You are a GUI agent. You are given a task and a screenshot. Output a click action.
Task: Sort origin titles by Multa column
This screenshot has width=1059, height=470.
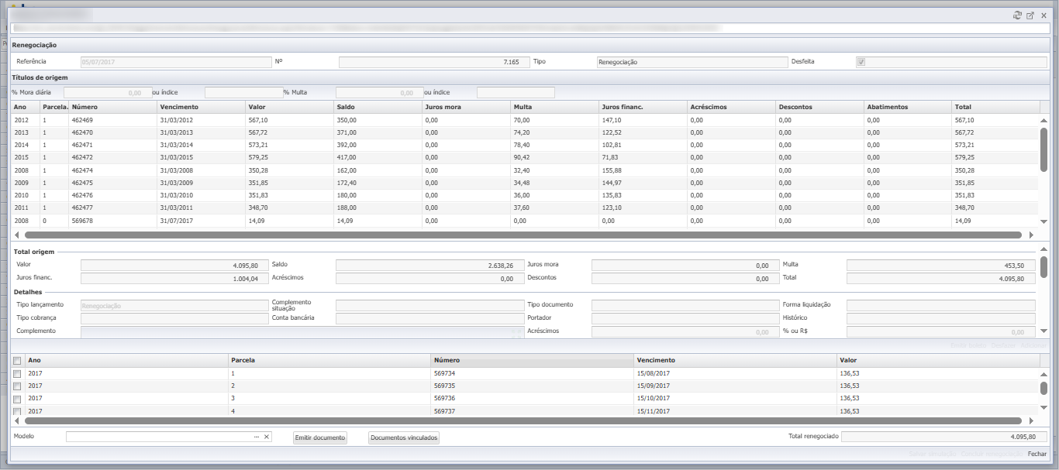pyautogui.click(x=555, y=107)
